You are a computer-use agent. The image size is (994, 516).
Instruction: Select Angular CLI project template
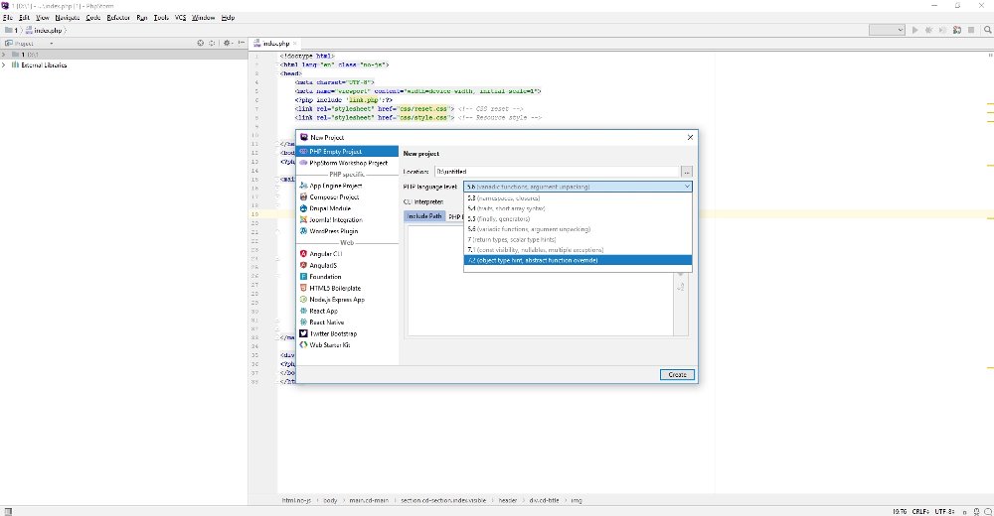[325, 254]
